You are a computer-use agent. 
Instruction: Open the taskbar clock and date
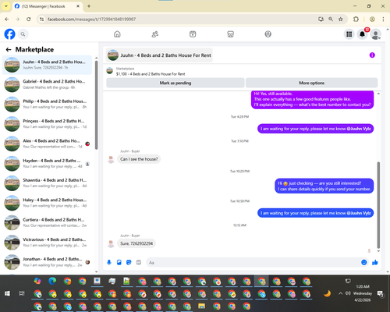[363, 293]
